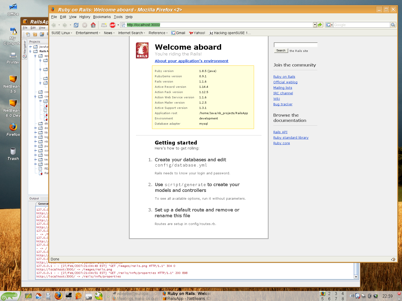This screenshot has width=402, height=301.
Task: Click the Rails logo image on the page
Action: coord(142,50)
